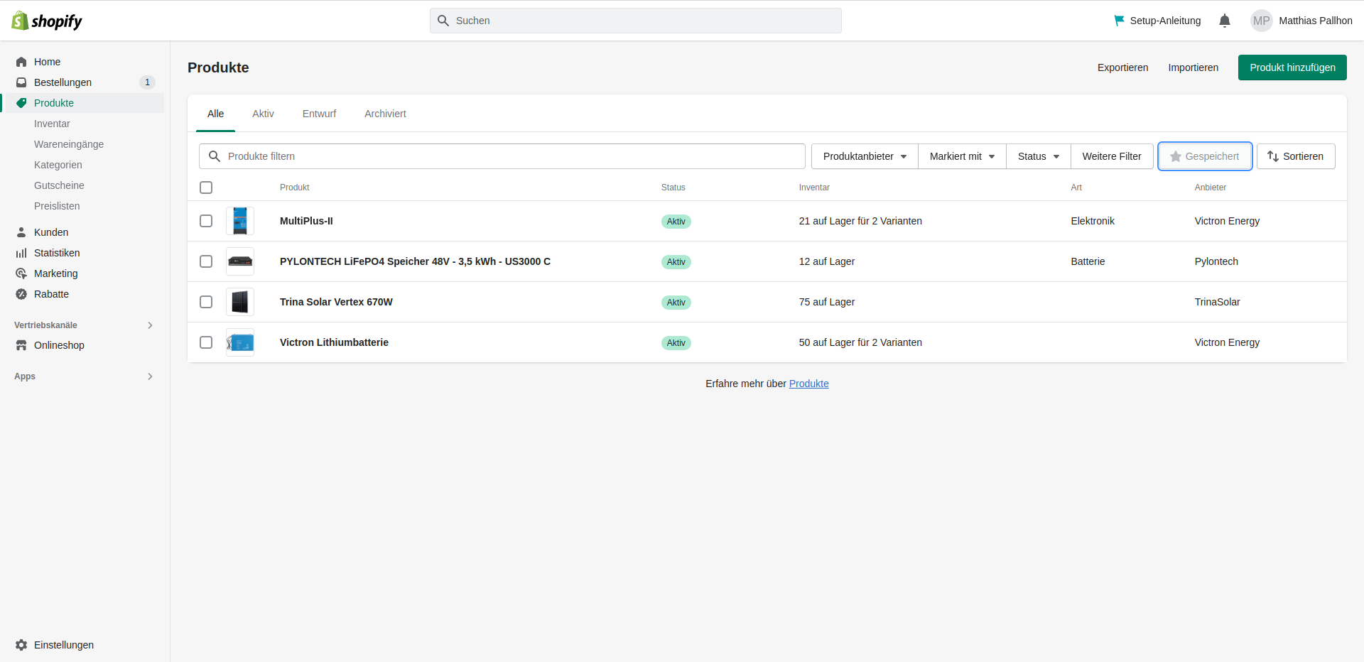
Task: Click the star icon on Gespeichert
Action: point(1176,156)
